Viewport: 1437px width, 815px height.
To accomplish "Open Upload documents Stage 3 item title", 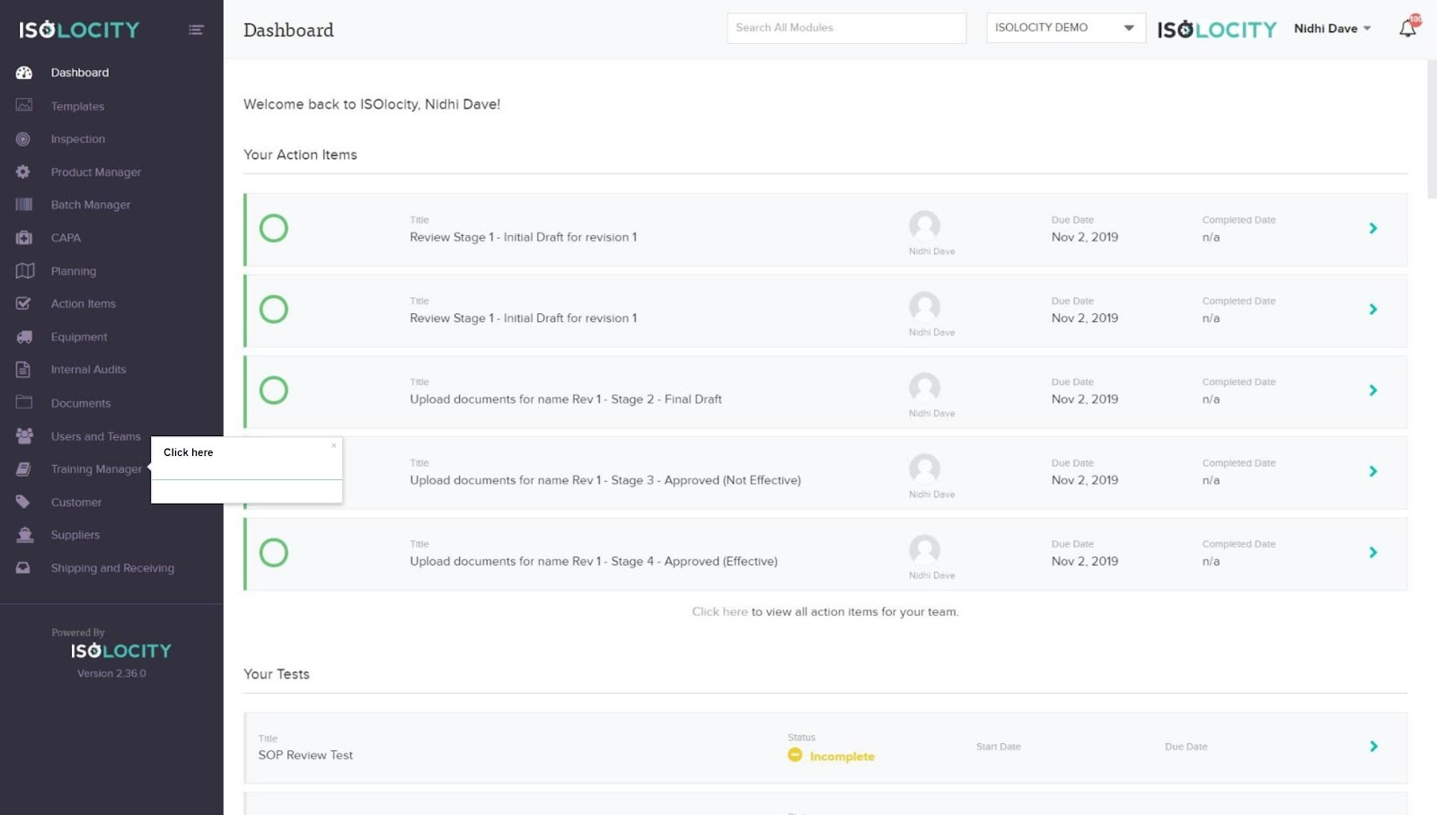I will coord(605,480).
